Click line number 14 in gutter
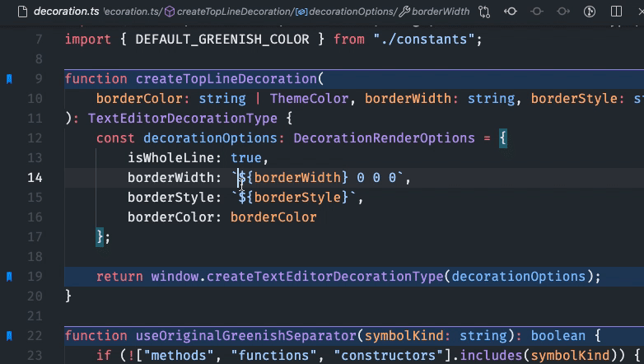This screenshot has height=364, width=644. [x=35, y=178]
